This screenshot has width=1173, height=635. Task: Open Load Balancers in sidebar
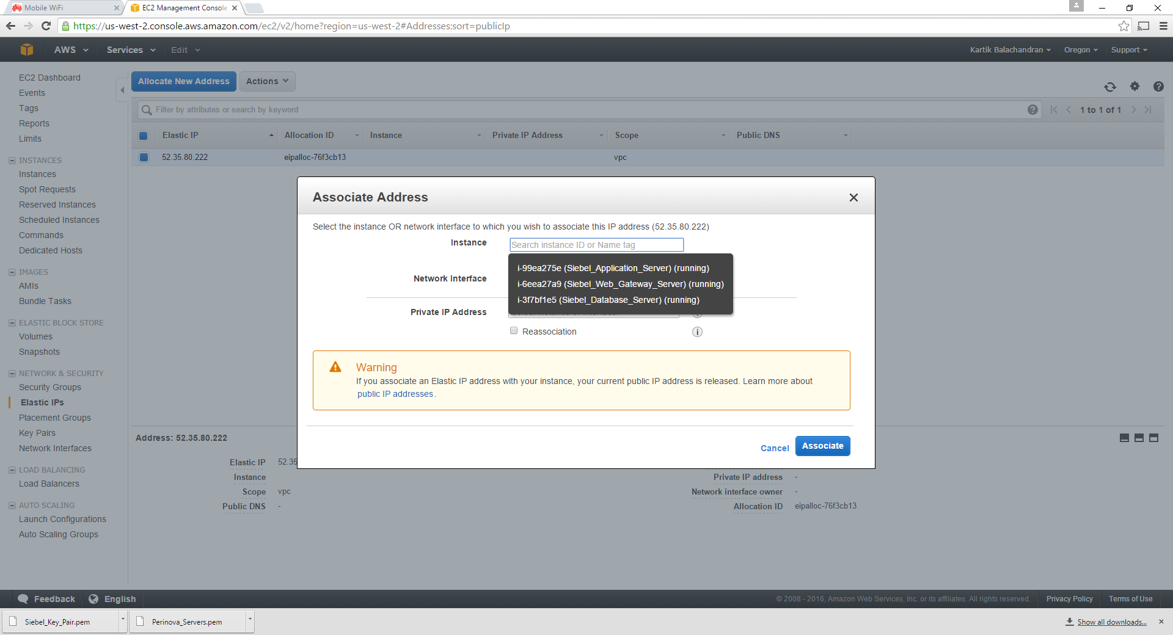49,484
